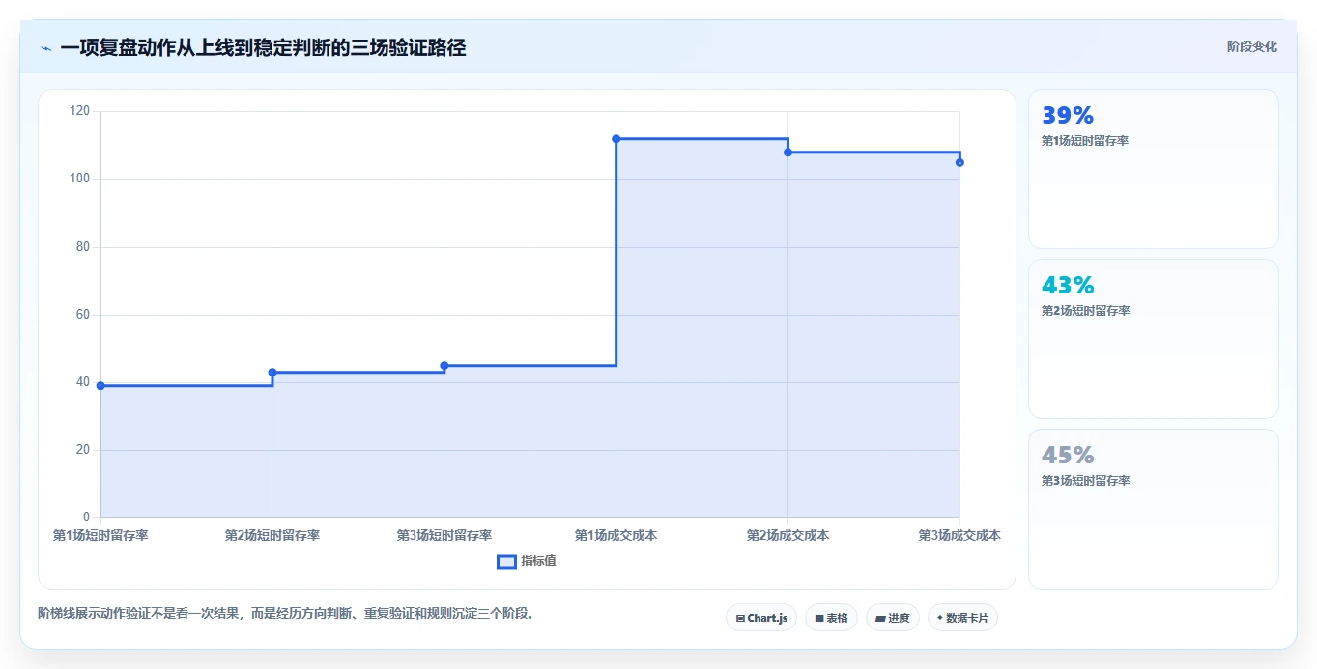Click x-axis label 第1场短时留存率
Screen dimensions: 1317x669
pyautogui.click(x=100, y=535)
